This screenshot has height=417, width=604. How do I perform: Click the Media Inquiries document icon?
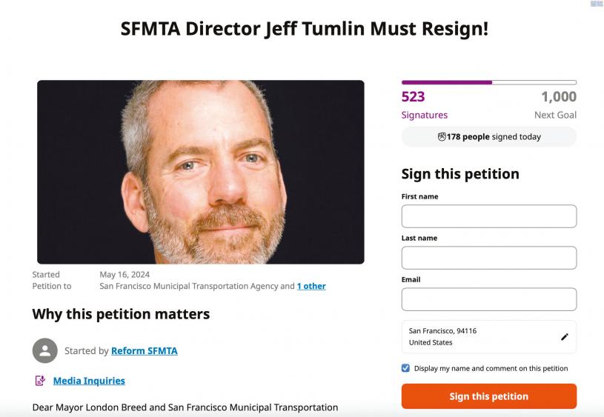pyautogui.click(x=40, y=381)
